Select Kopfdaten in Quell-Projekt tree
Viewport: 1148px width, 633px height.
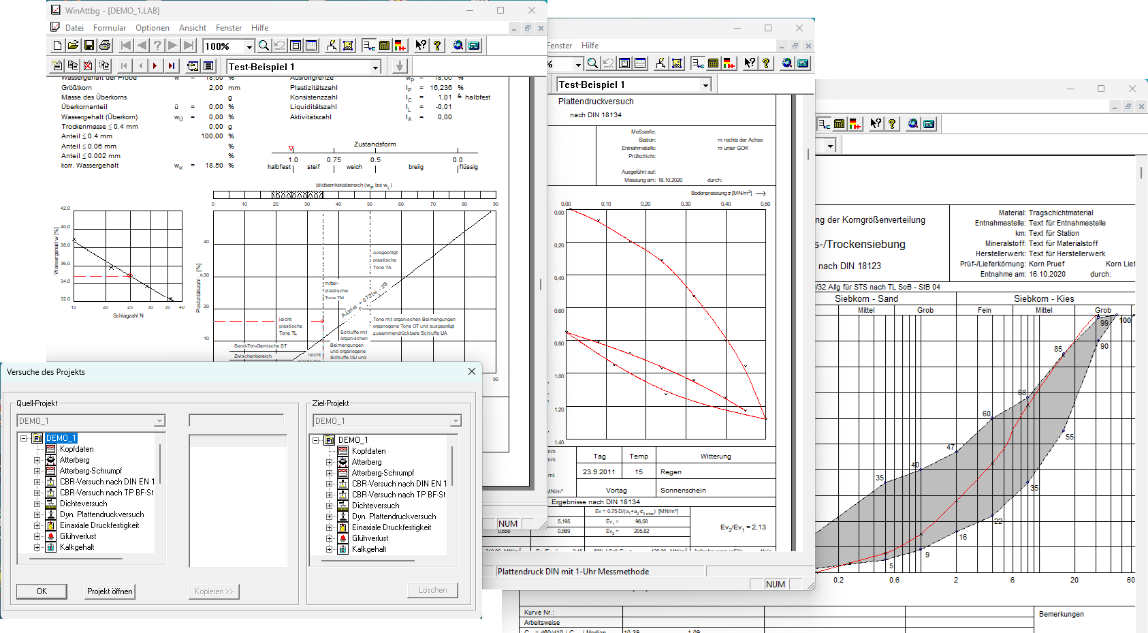click(x=77, y=449)
